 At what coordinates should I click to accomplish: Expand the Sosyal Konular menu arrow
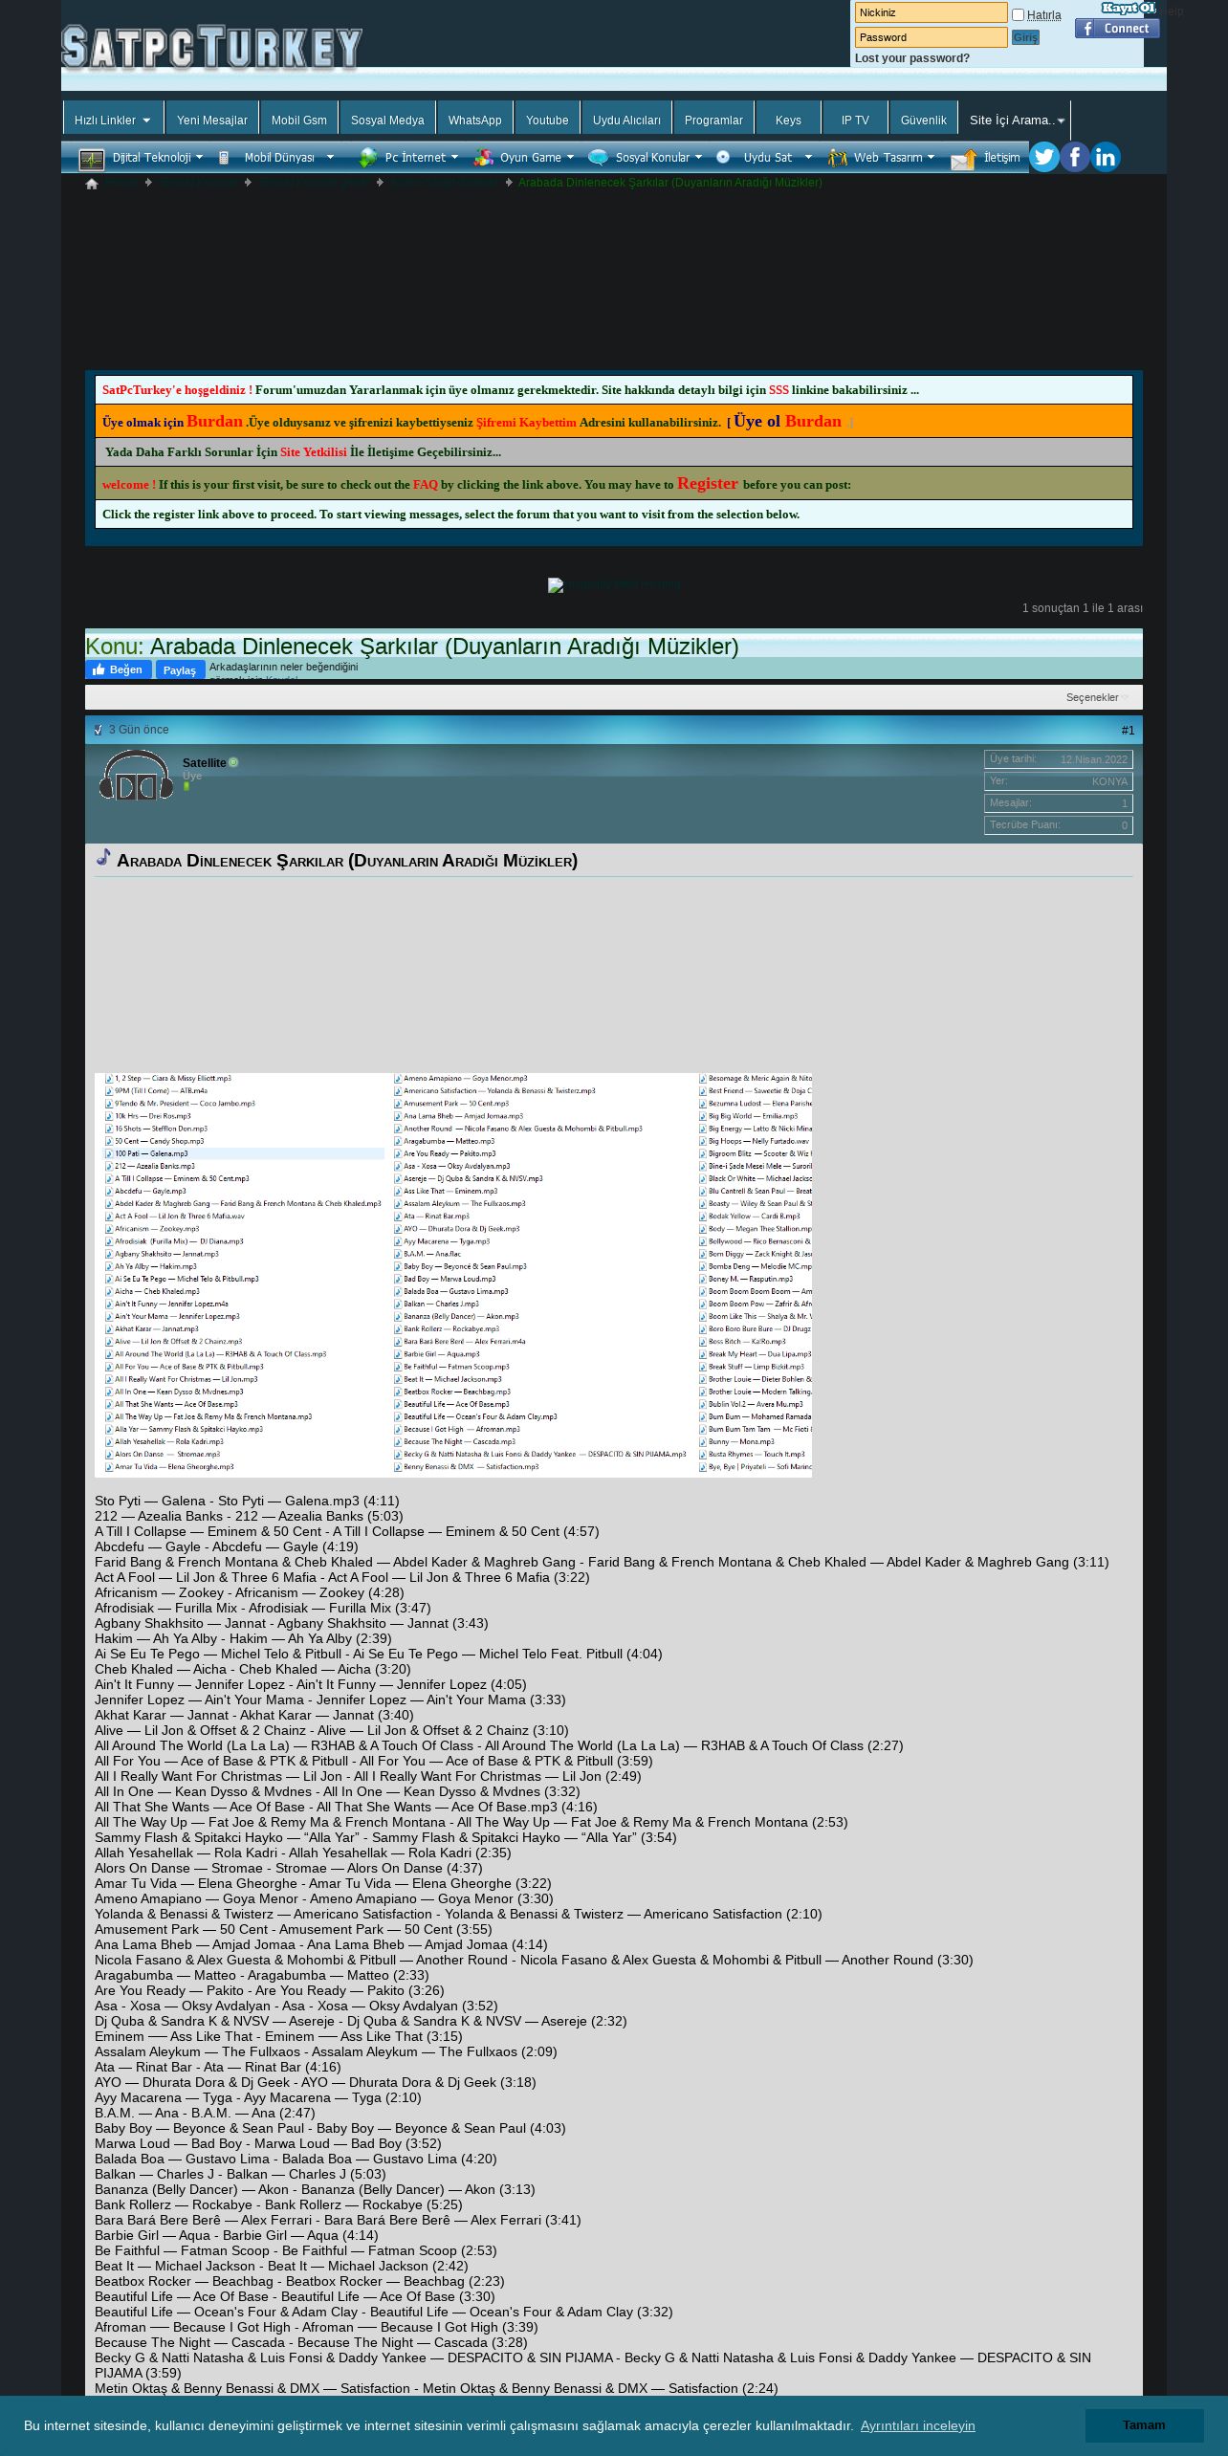click(698, 157)
